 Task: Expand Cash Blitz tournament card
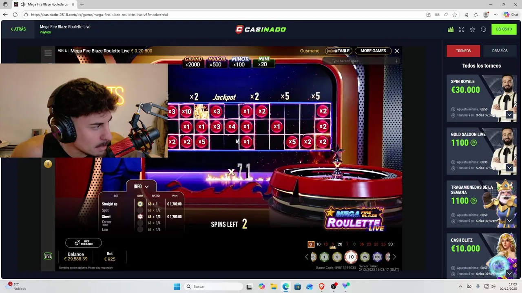[509, 273]
